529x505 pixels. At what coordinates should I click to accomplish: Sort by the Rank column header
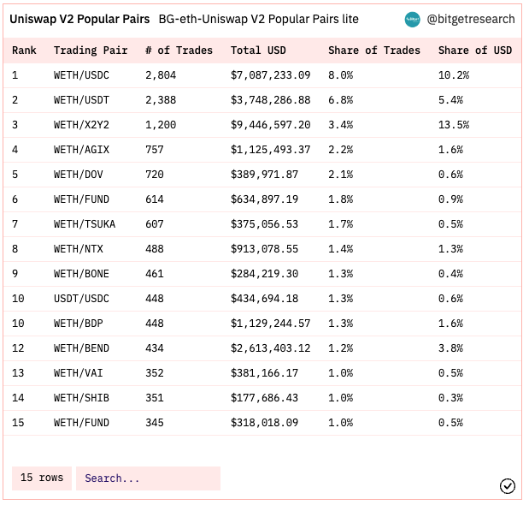pos(24,50)
